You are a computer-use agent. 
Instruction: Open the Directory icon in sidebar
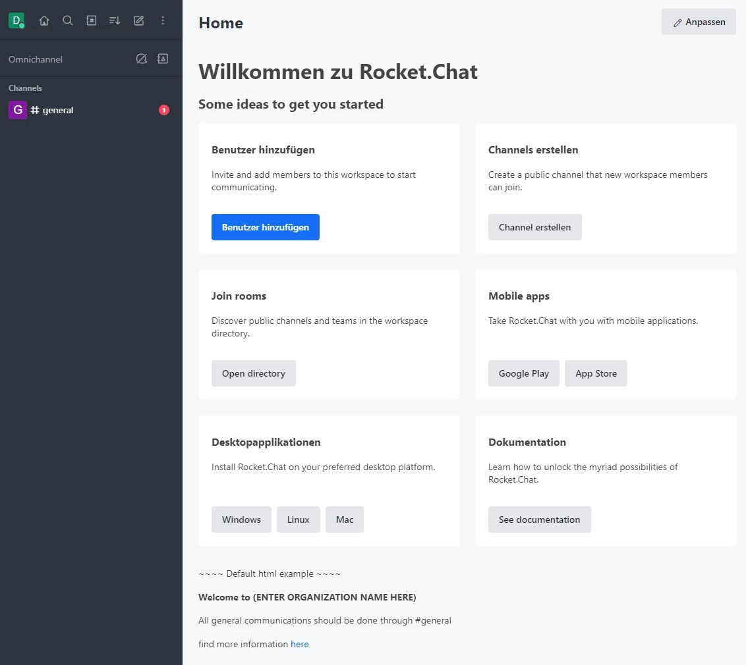tap(92, 20)
